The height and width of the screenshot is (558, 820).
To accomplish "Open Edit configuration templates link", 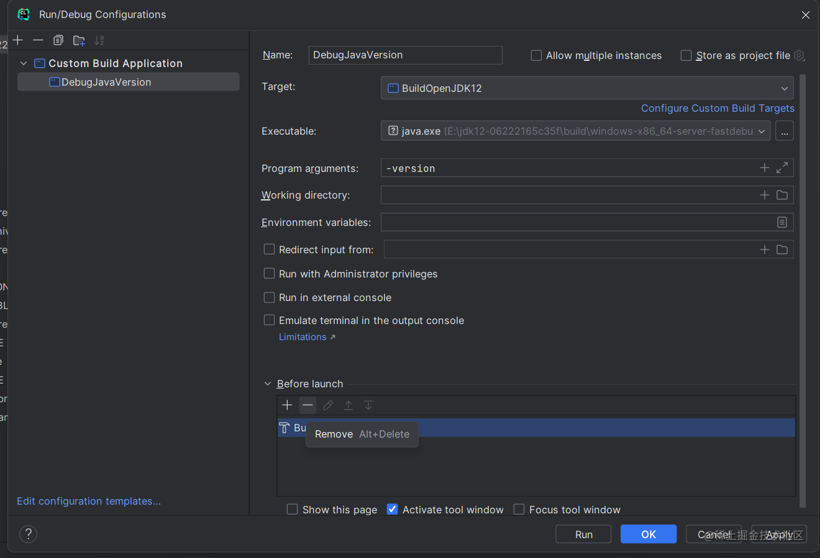I will coord(89,501).
